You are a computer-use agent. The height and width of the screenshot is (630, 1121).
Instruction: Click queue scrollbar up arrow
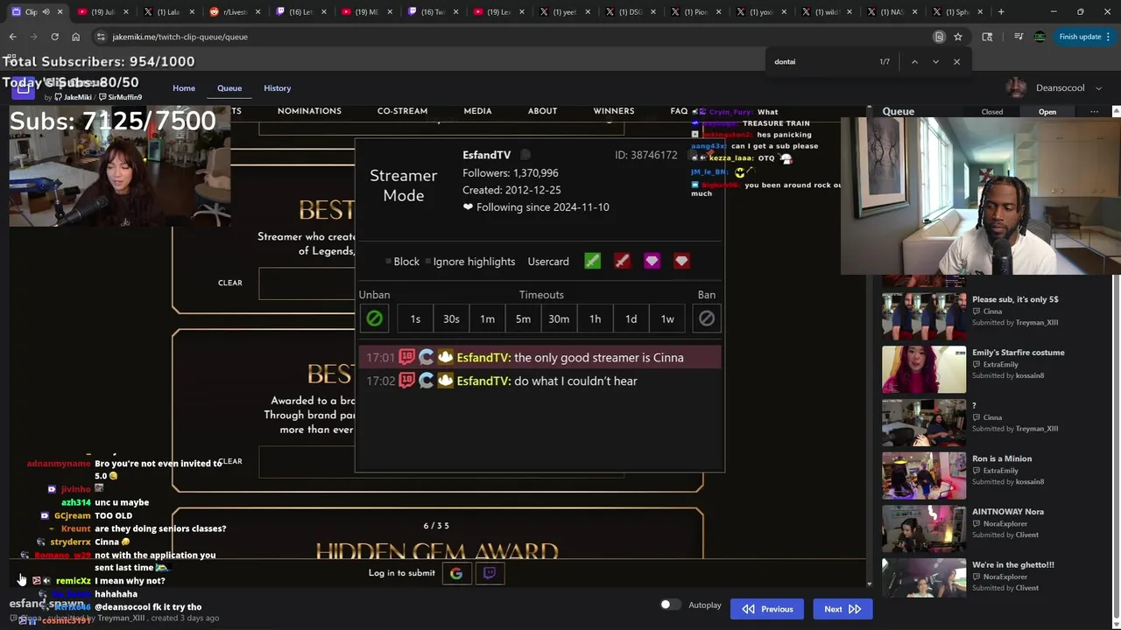(x=1116, y=112)
